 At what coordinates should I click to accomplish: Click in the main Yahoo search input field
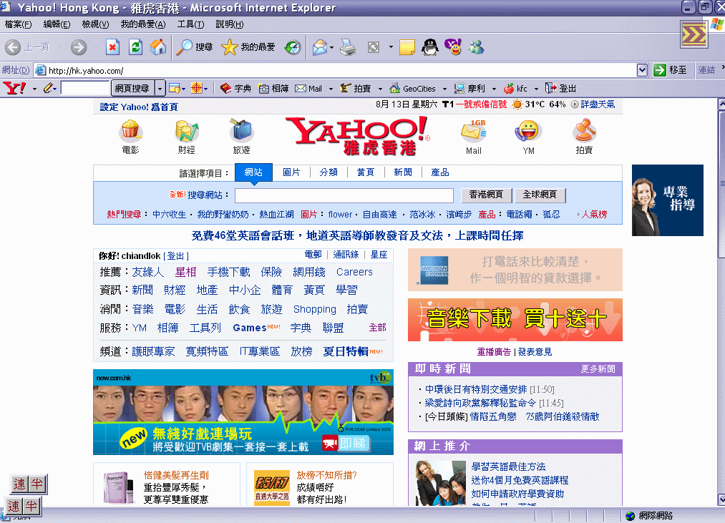click(x=344, y=195)
